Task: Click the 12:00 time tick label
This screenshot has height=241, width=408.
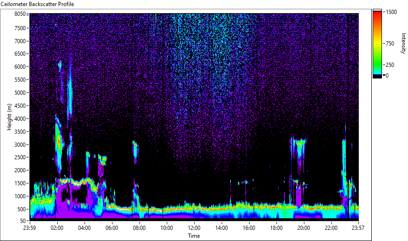Action: click(194, 228)
